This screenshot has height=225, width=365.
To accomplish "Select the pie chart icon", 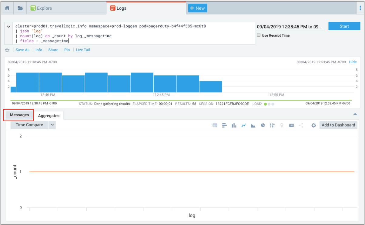I will [x=263, y=125].
